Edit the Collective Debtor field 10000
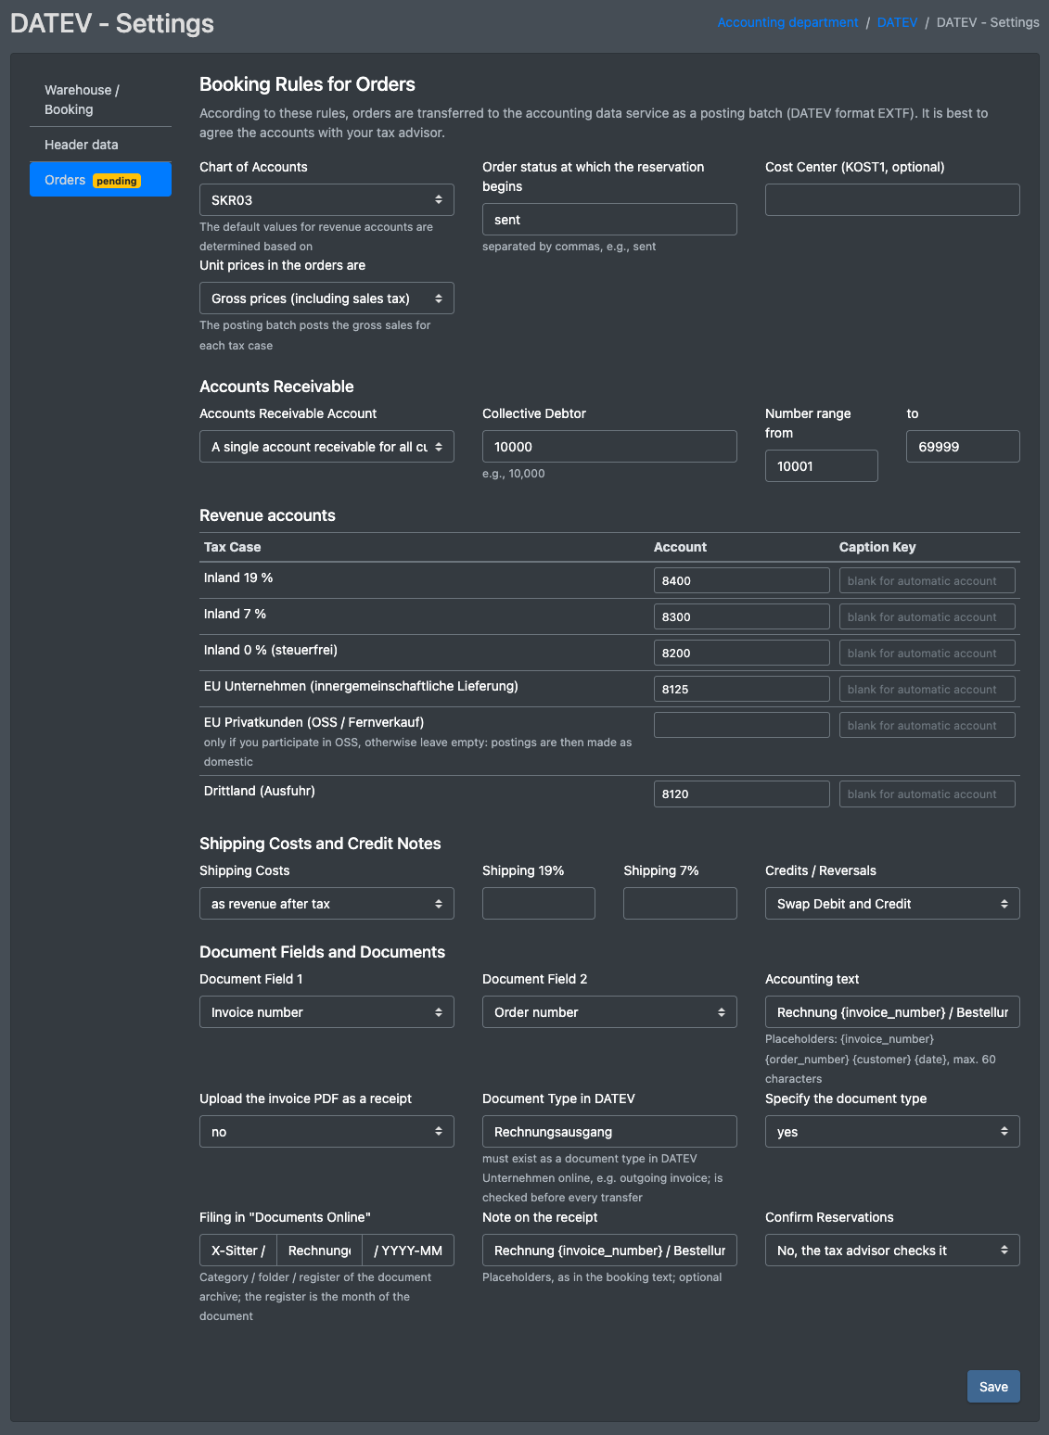Screen dimensions: 1049x1435 609,447
